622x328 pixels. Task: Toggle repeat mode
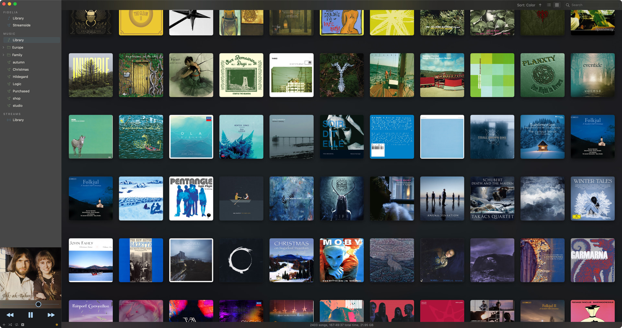tap(16, 324)
